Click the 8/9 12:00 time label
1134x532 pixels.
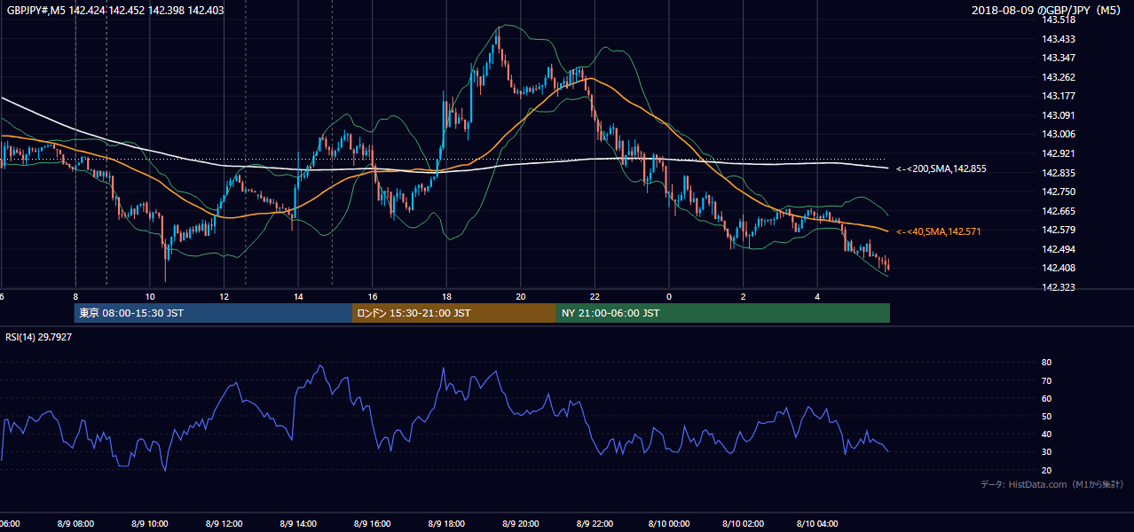tap(224, 523)
